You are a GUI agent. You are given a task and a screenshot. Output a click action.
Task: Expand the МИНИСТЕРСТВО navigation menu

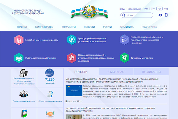click(44, 27)
